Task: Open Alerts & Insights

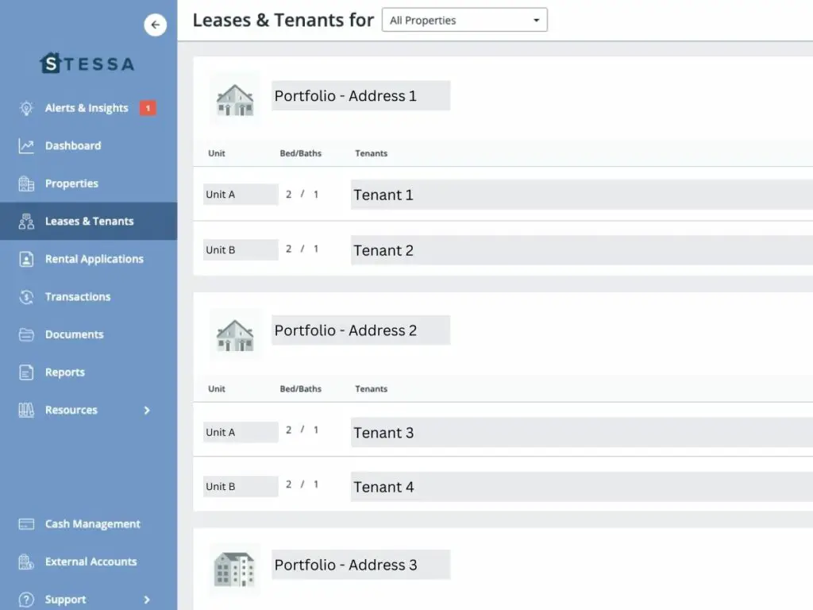Action: point(87,108)
